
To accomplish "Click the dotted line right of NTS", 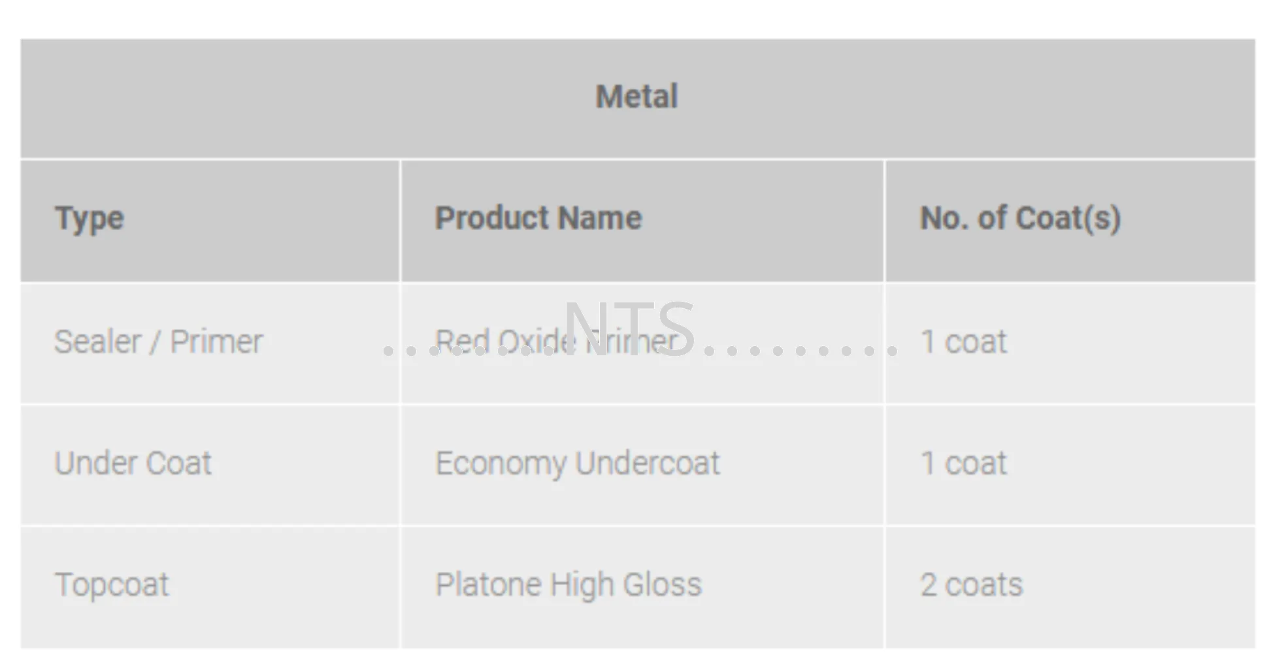I will pos(801,351).
